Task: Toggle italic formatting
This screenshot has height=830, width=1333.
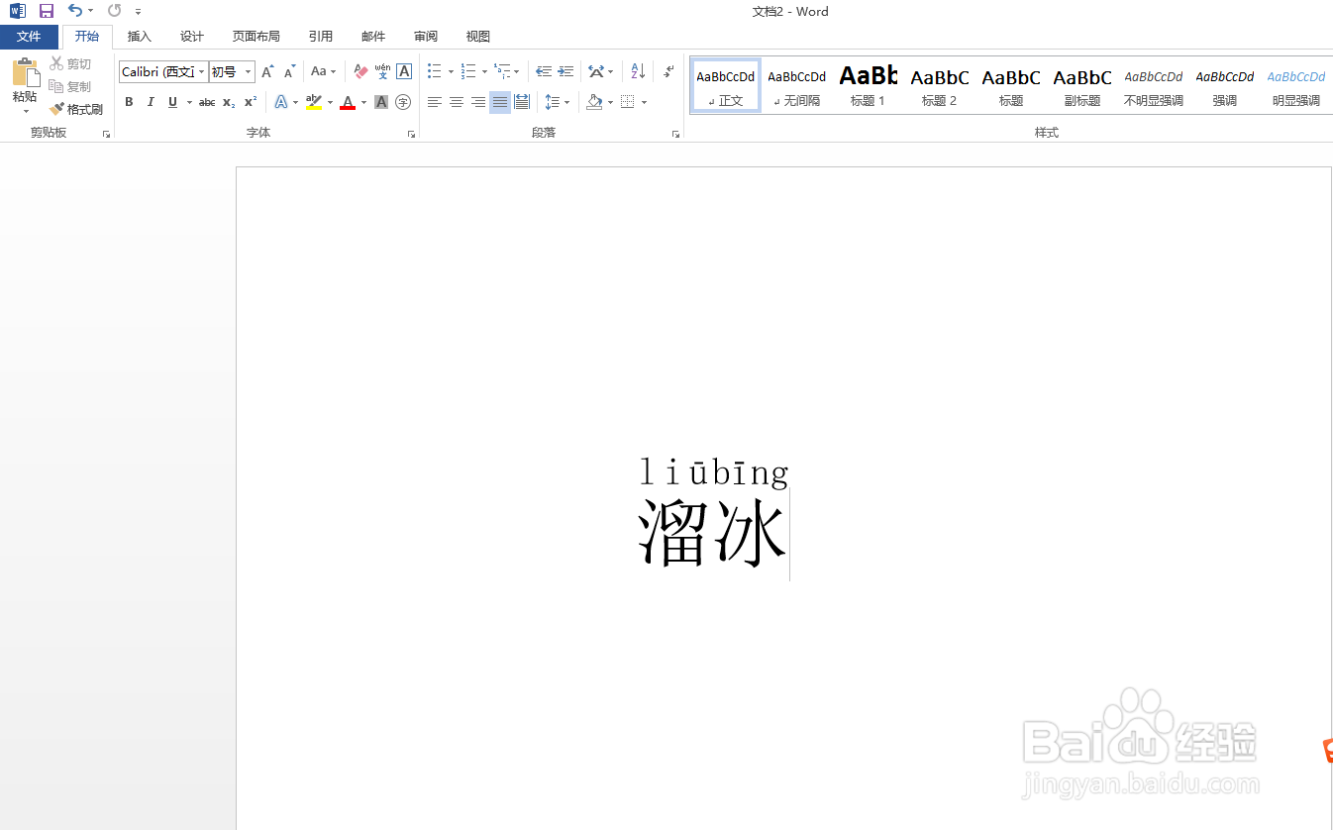Action: pos(150,101)
